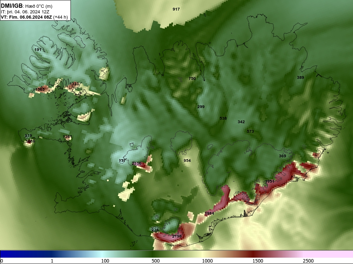Click the 1951 value label

tap(270, 181)
